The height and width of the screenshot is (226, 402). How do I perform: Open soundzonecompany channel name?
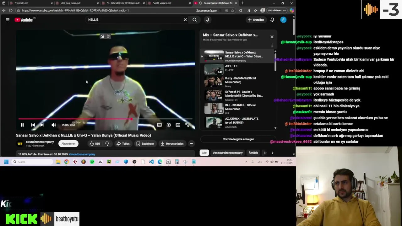[40, 142]
